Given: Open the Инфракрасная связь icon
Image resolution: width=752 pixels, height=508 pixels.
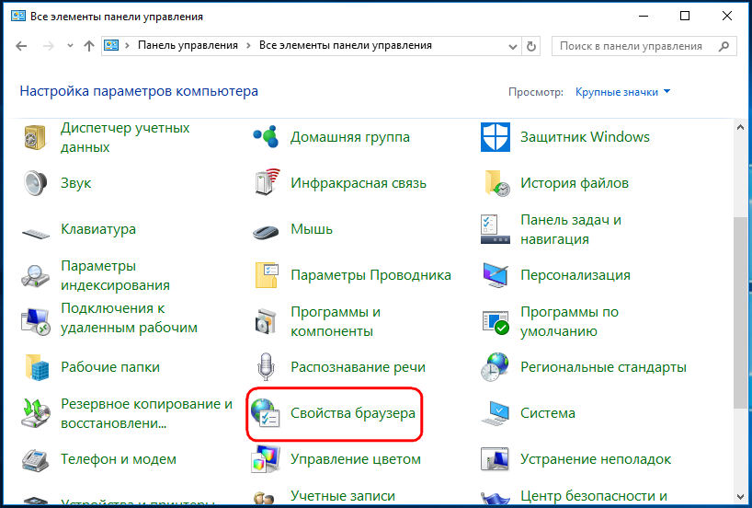Looking at the screenshot, I should [x=267, y=182].
